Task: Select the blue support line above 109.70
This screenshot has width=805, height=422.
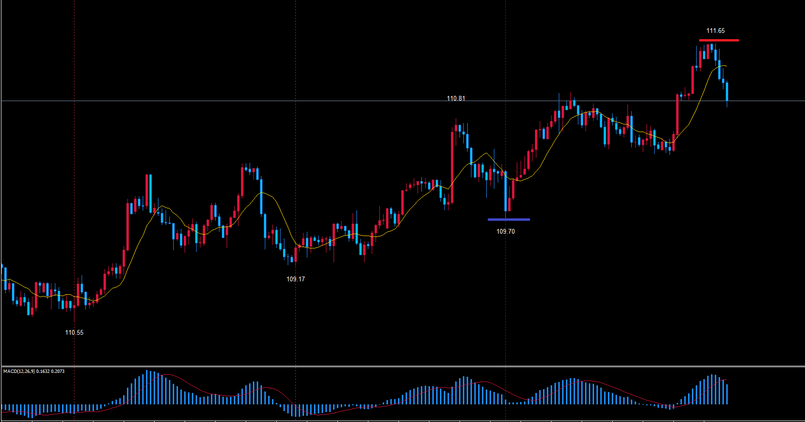Action: 509,219
